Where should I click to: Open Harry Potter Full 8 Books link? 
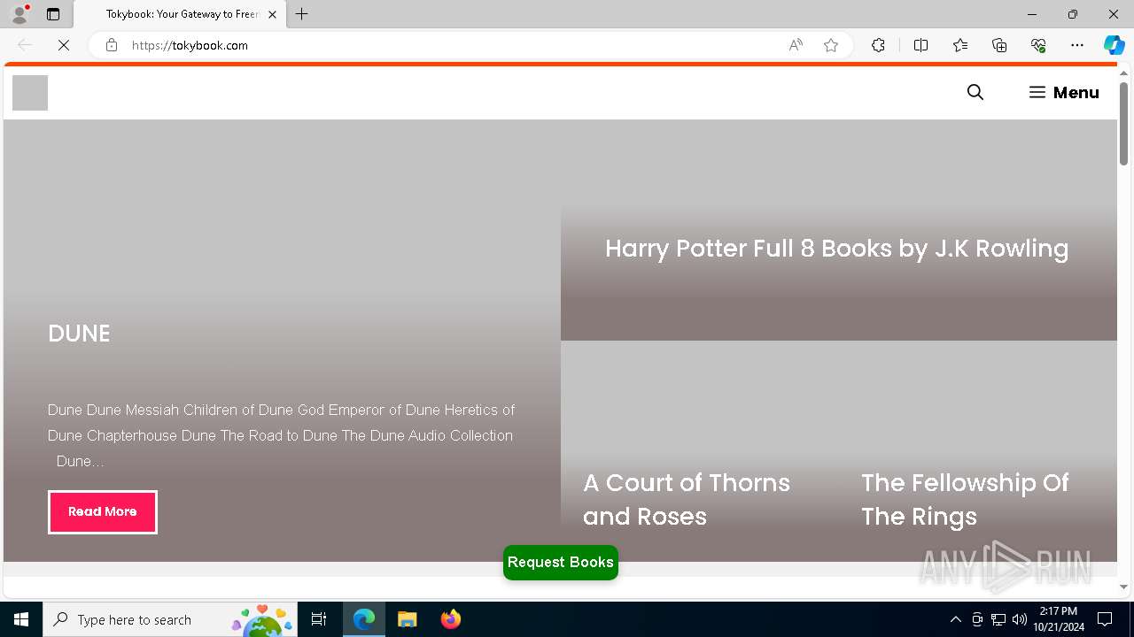837,249
